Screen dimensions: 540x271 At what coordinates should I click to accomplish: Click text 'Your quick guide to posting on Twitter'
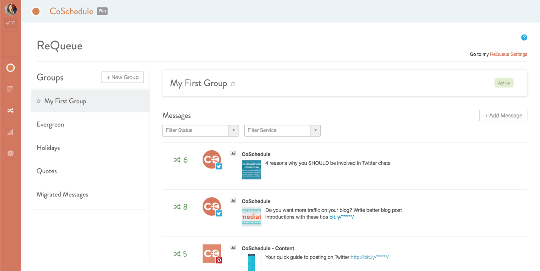pos(307,257)
